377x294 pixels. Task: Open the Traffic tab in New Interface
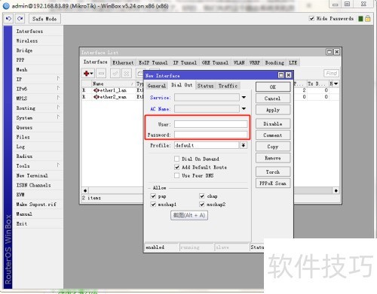pos(228,86)
